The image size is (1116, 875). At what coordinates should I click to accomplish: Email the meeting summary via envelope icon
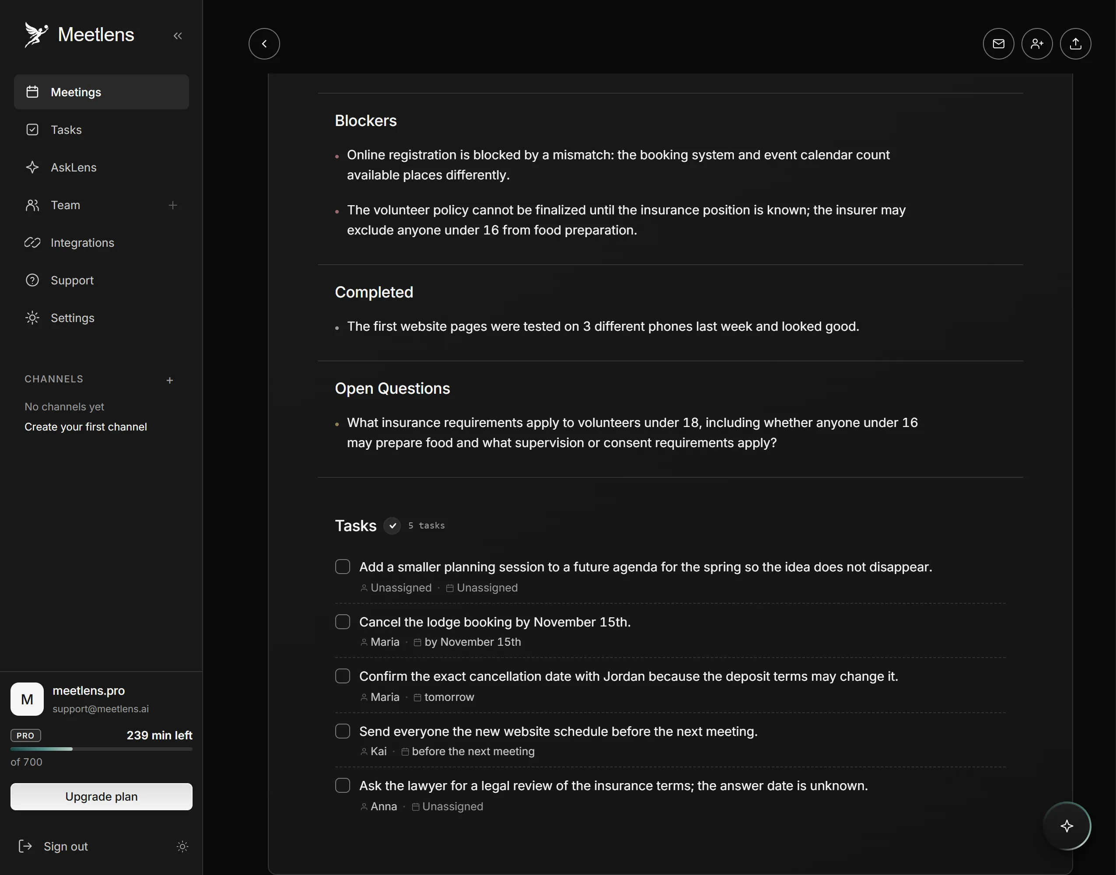998,44
